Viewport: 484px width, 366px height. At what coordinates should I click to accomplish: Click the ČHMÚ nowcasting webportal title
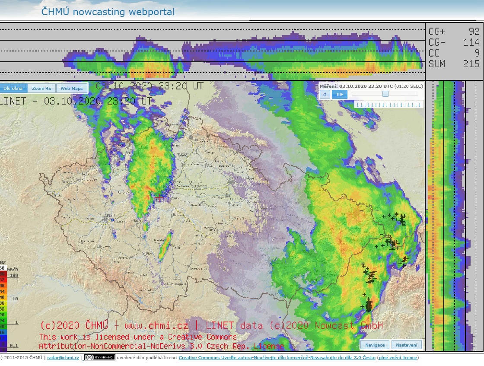tap(108, 12)
